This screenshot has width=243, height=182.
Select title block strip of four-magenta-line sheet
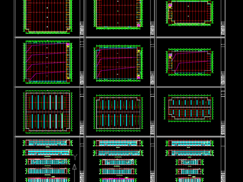pyautogui.click(x=82, y=62)
